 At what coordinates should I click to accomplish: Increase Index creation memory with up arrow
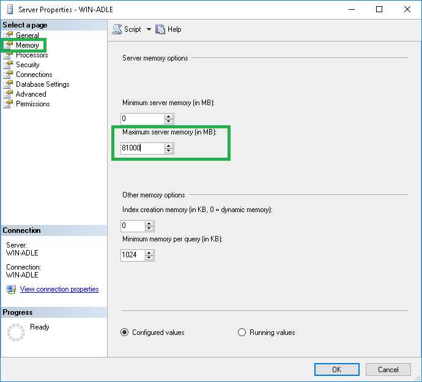(x=149, y=223)
